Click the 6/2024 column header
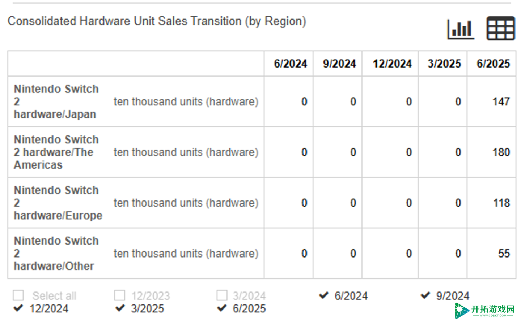521x320 pixels. 290,64
